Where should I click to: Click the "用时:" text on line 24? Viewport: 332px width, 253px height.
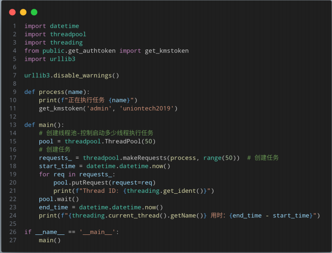click(218, 215)
